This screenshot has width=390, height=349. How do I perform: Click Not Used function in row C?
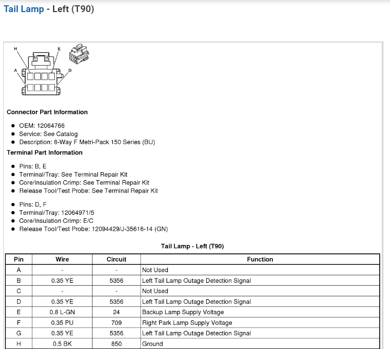260,291
